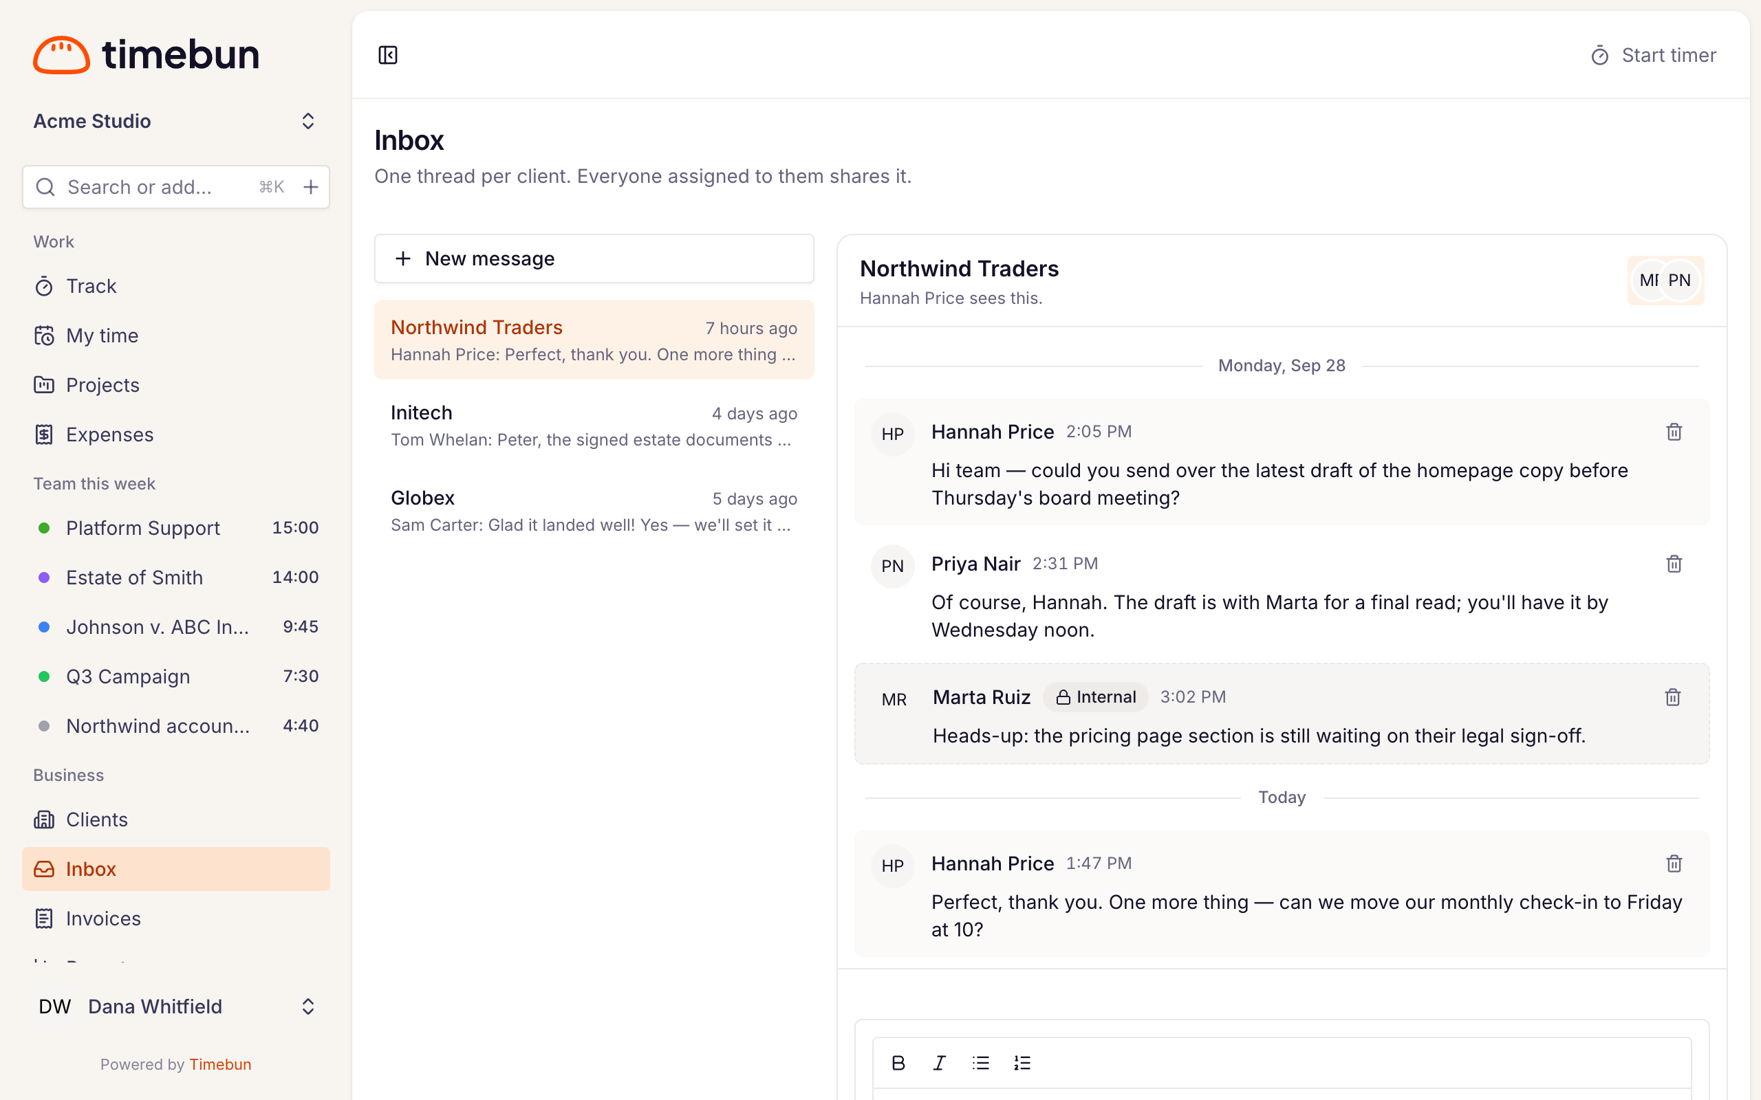
Task: Toggle italic formatting in the composer
Action: (x=940, y=1063)
